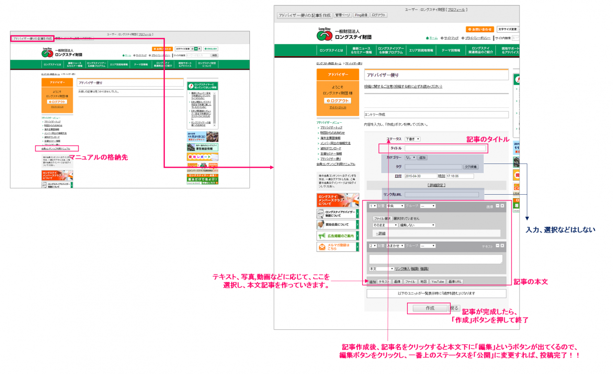613x374 pixels.
Task: Add a 地図 unit
Action: [423, 282]
